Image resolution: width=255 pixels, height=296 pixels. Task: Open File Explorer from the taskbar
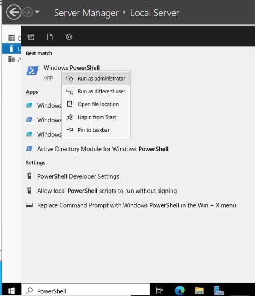200,291
